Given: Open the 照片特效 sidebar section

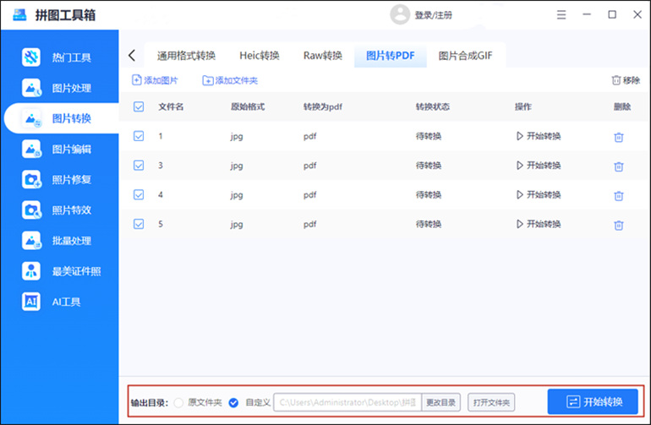Looking at the screenshot, I should tap(58, 210).
